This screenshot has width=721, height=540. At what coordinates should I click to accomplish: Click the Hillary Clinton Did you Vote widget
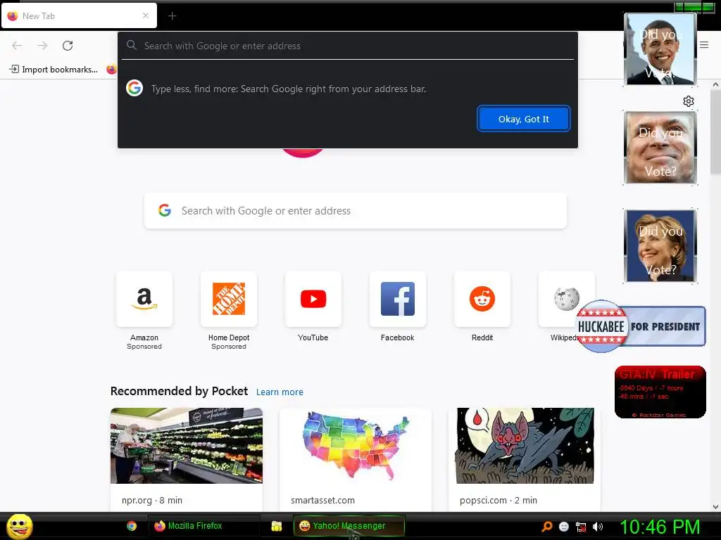(x=660, y=246)
